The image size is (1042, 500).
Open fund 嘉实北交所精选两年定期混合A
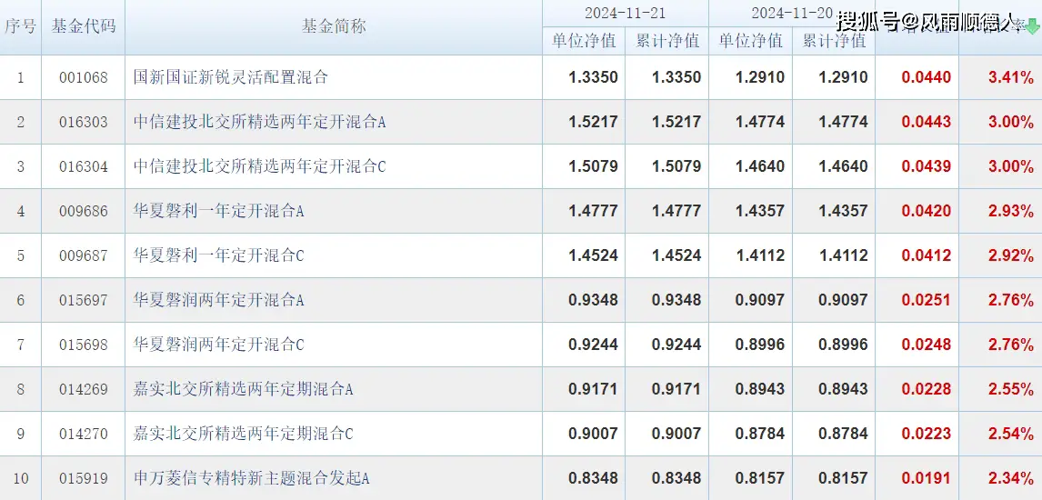[243, 388]
